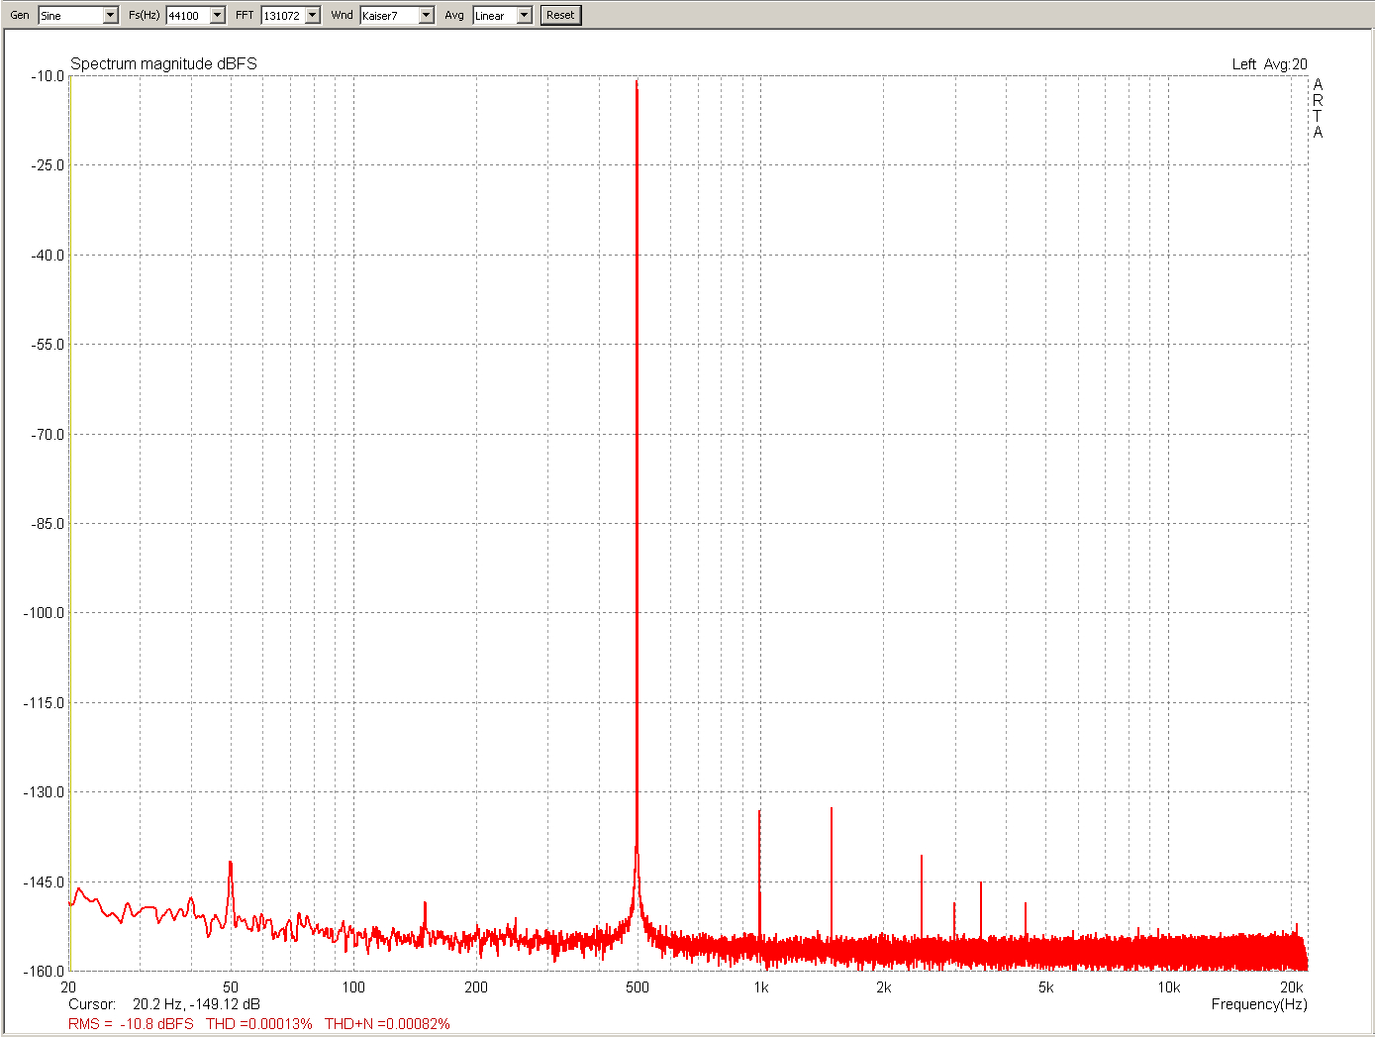The height and width of the screenshot is (1037, 1375).
Task: Click the 200 x-axis label
Action: [476, 987]
